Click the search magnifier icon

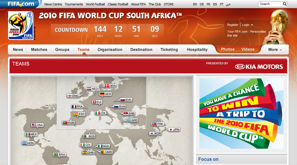point(285,4)
